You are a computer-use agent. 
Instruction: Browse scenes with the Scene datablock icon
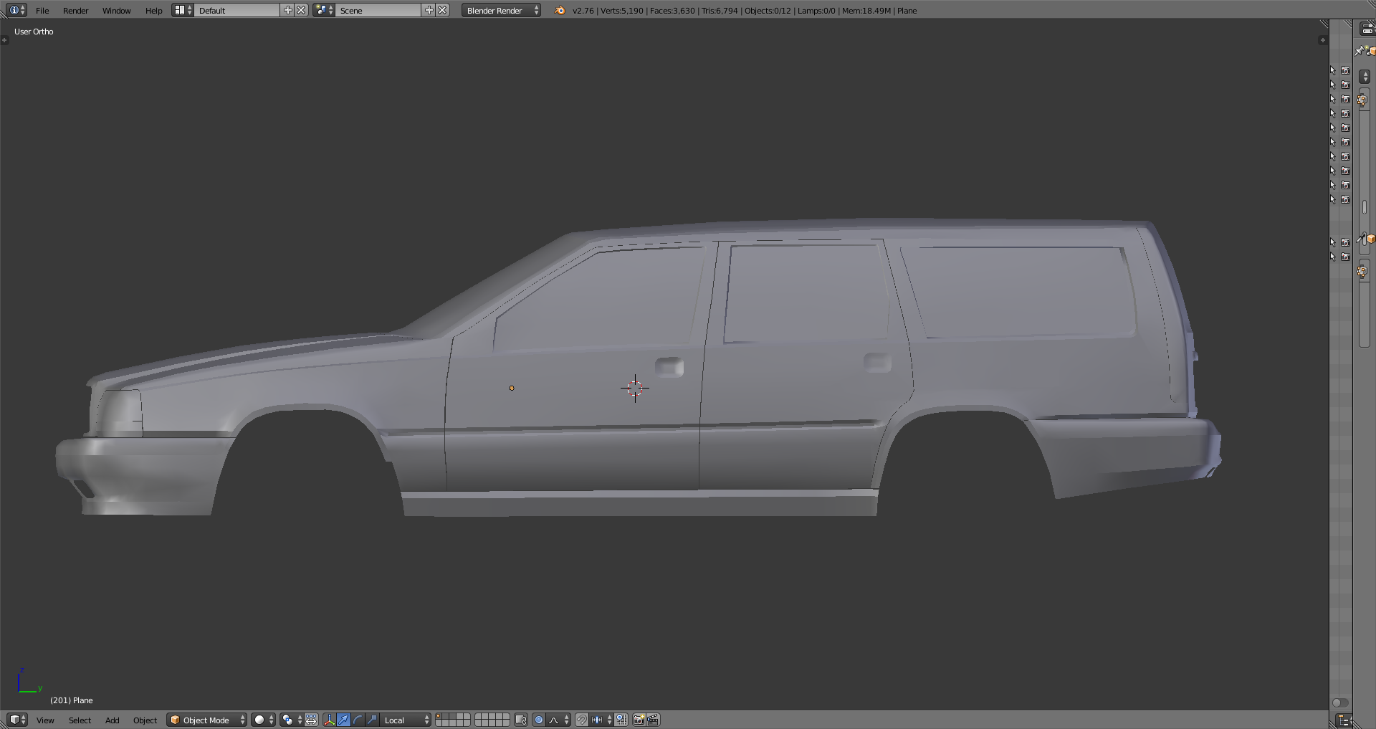coord(323,10)
